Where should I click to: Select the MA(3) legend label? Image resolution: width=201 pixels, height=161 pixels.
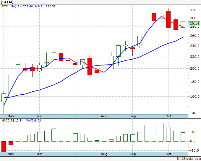(39, 6)
